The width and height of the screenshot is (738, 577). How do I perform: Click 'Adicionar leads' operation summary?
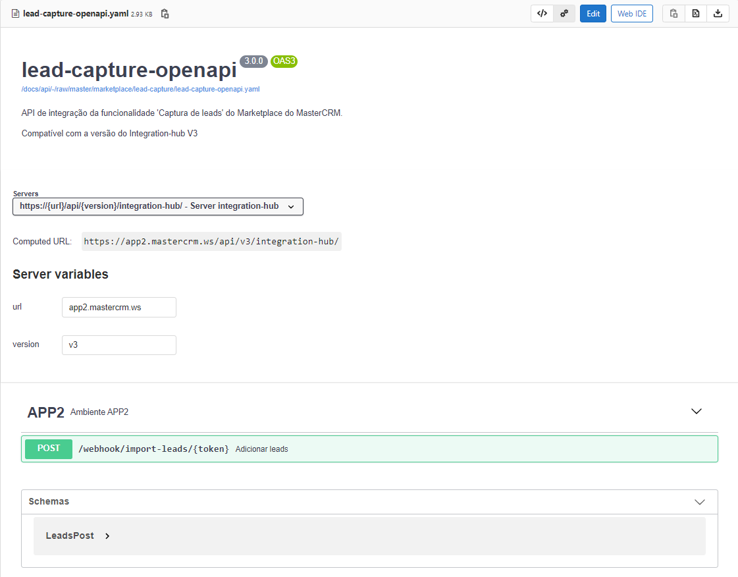pos(261,449)
